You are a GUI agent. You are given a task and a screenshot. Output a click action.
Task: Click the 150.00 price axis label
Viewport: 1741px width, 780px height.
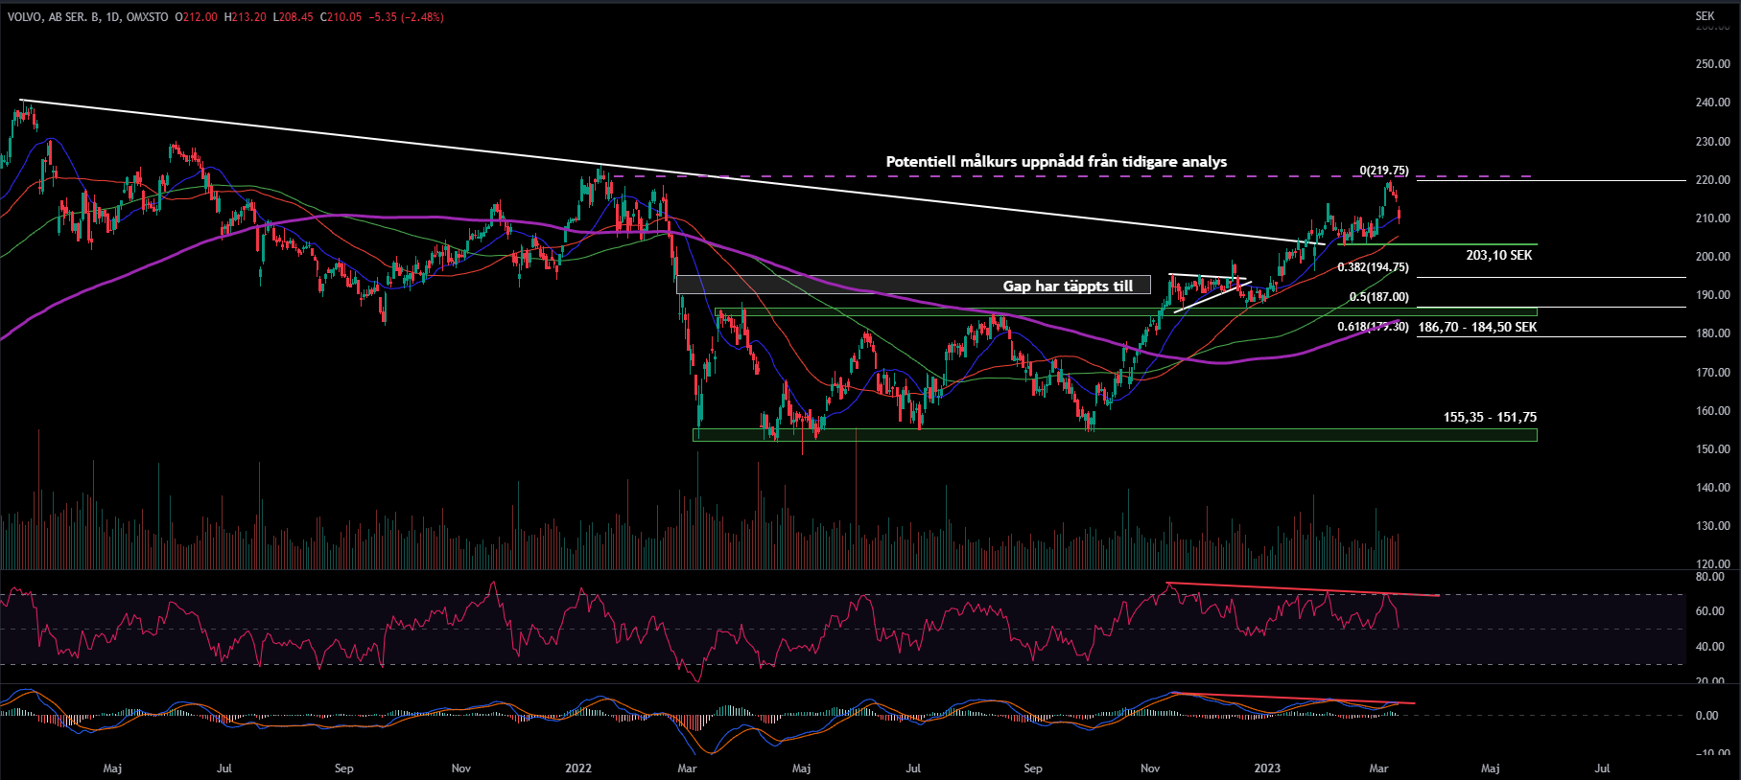tap(1712, 449)
